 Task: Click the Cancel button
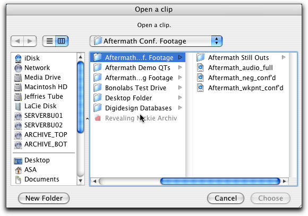click(226, 198)
